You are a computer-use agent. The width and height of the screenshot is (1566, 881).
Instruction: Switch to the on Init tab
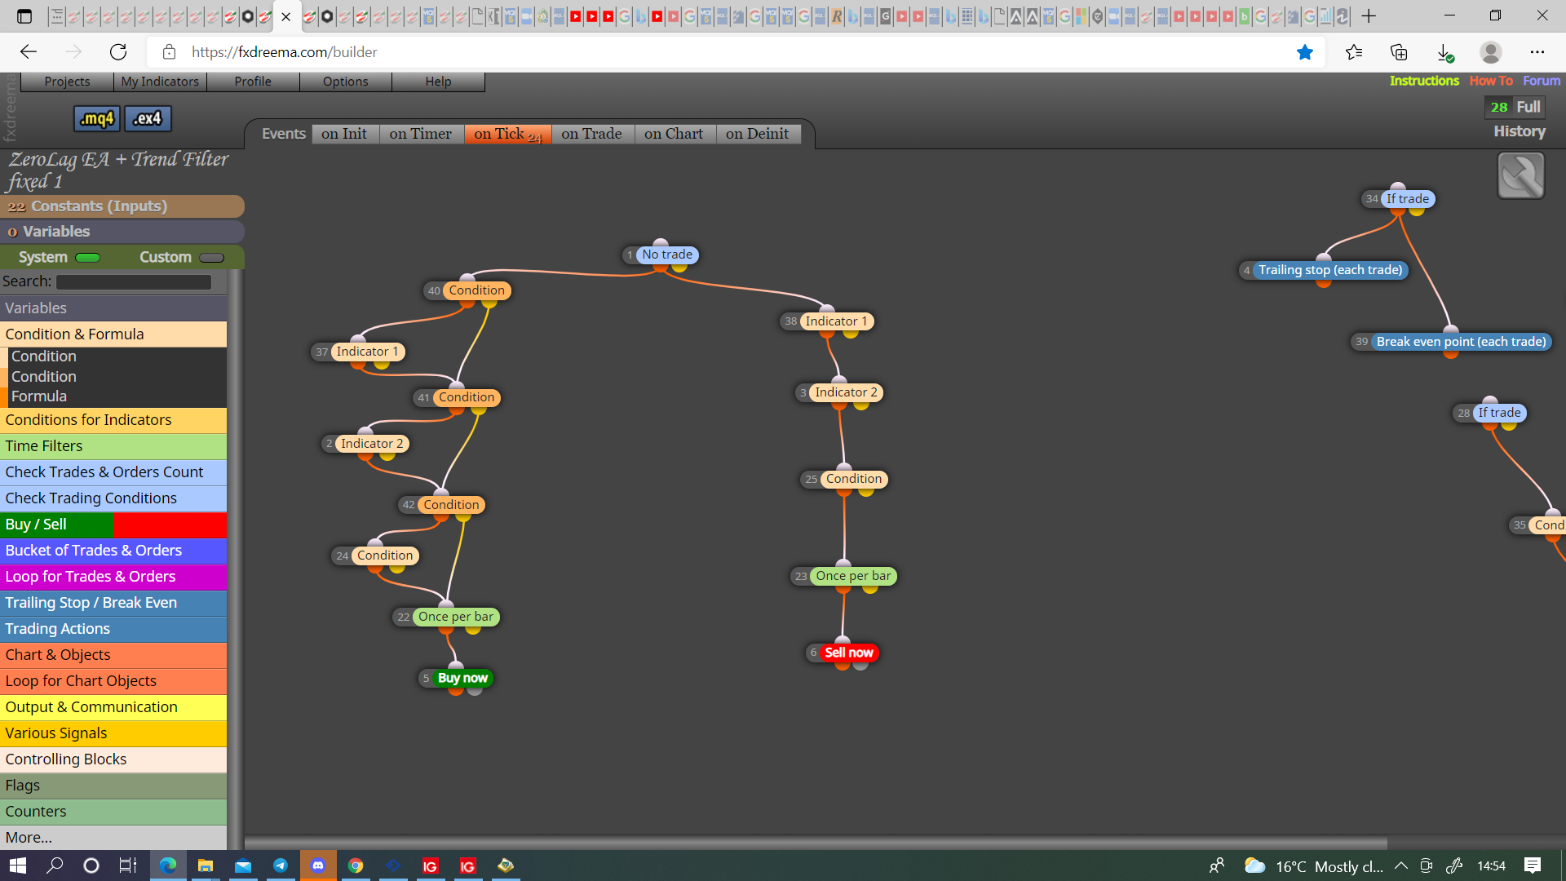(344, 134)
